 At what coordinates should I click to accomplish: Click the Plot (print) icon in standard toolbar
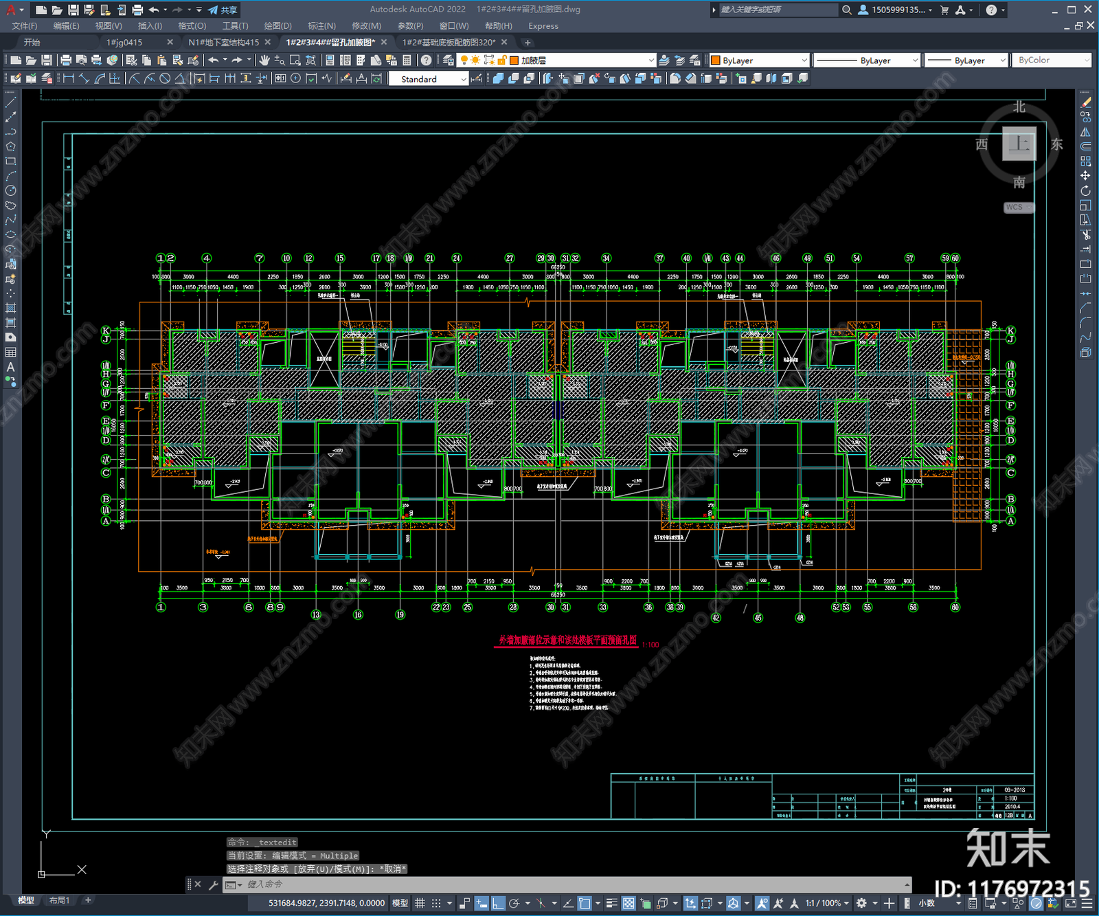tap(67, 60)
